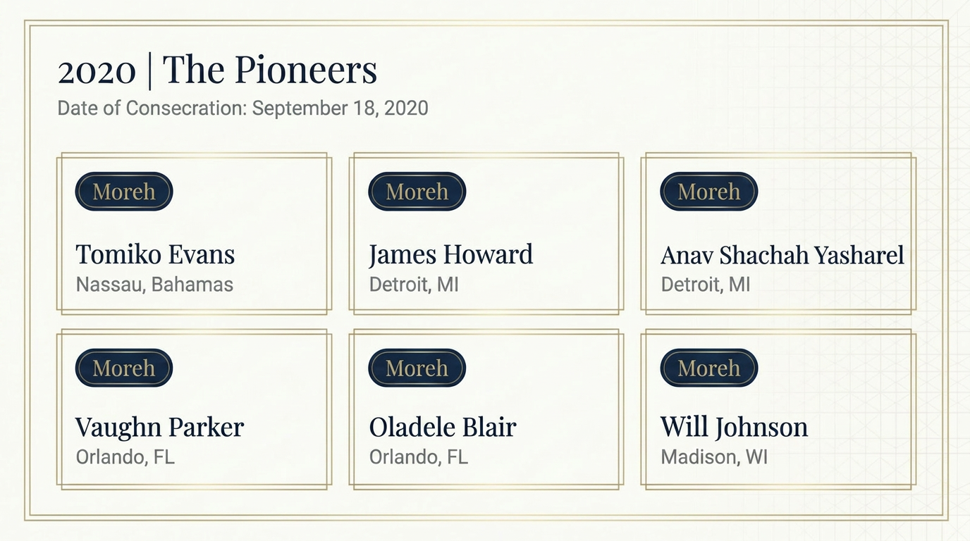Open the Tomiko Evans name
970x541 pixels.
point(155,254)
